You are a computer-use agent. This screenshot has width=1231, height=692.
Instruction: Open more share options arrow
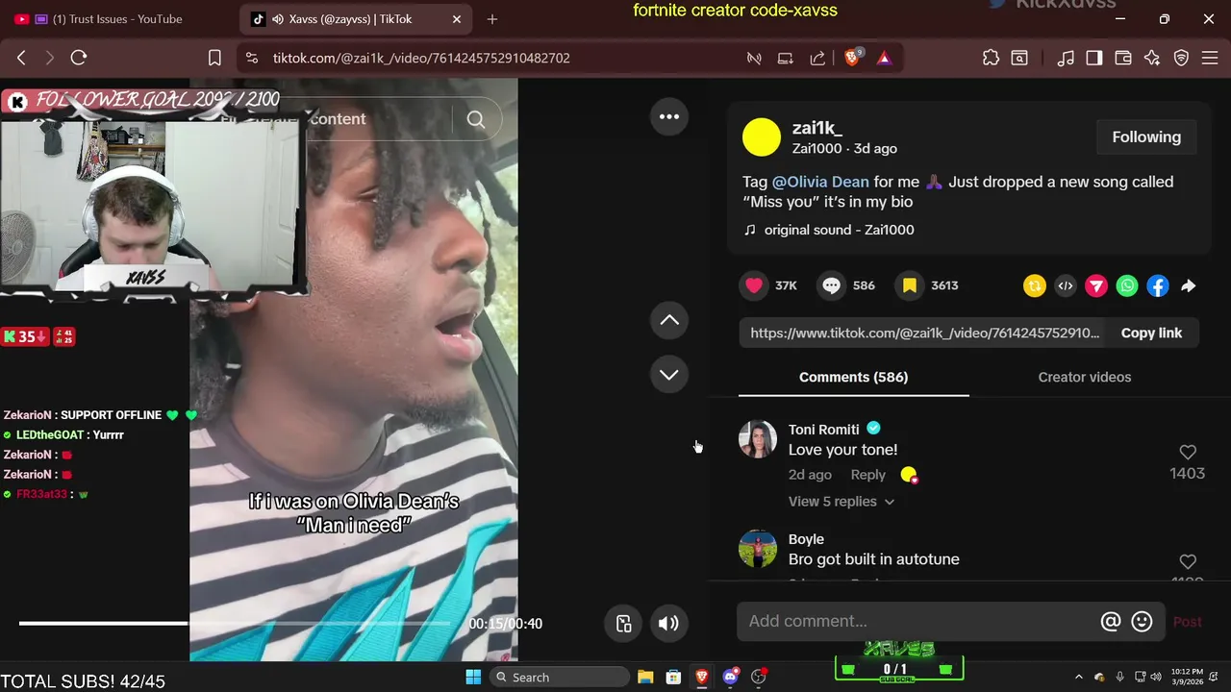point(1189,285)
